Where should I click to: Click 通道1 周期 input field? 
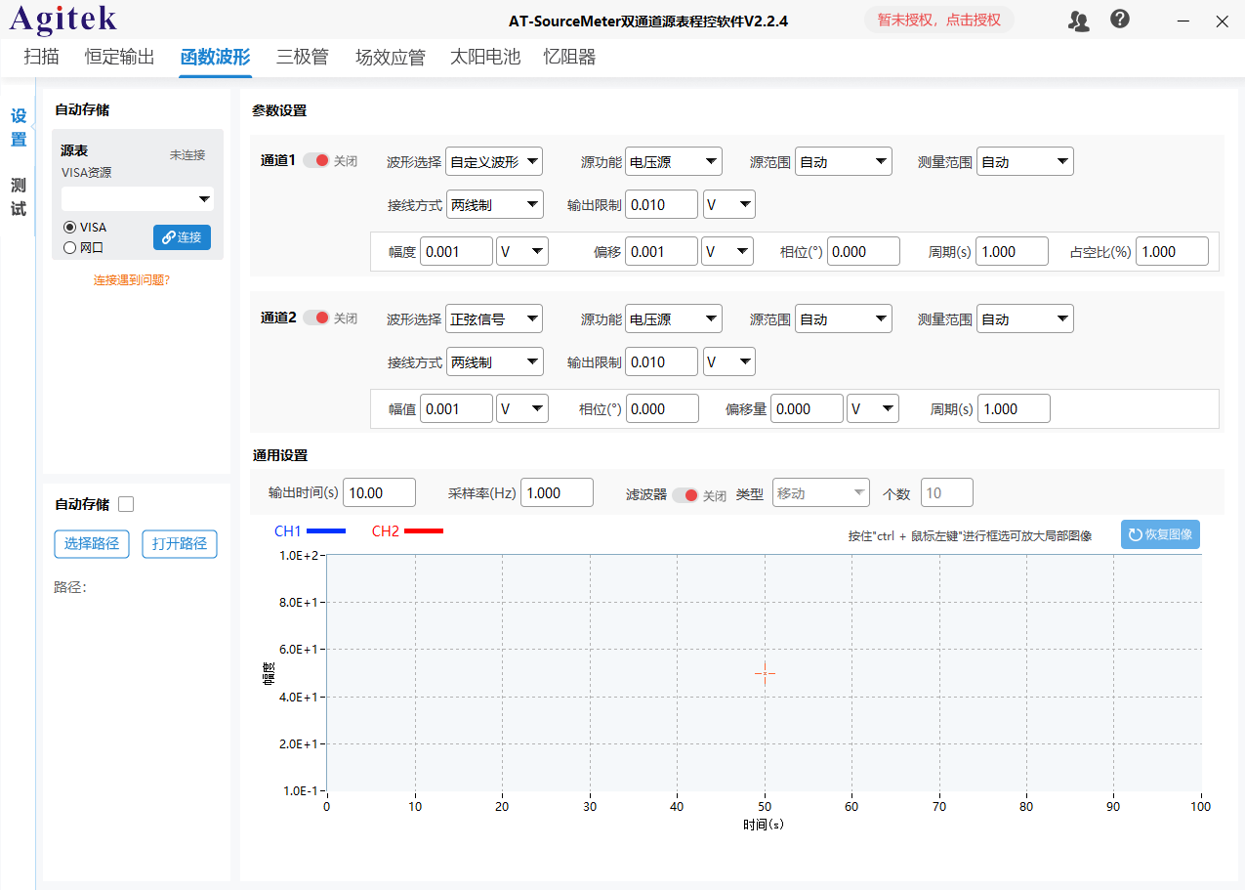(x=1013, y=252)
